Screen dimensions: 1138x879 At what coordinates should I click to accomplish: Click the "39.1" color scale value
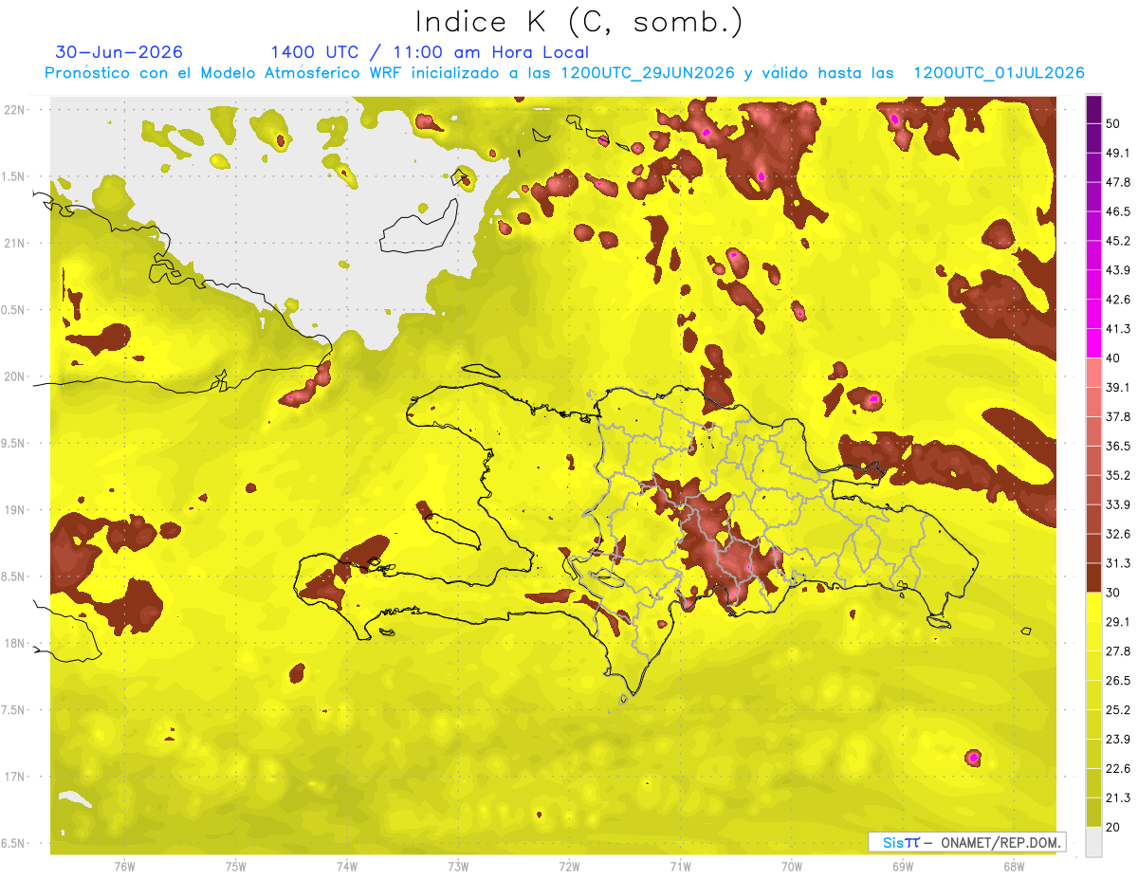click(x=1117, y=387)
